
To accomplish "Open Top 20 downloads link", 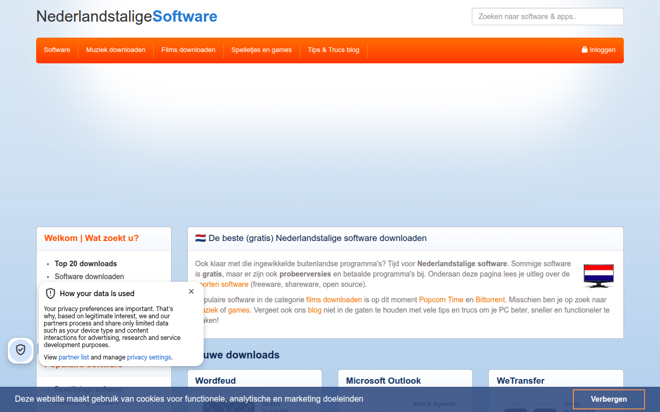I will 86,264.
